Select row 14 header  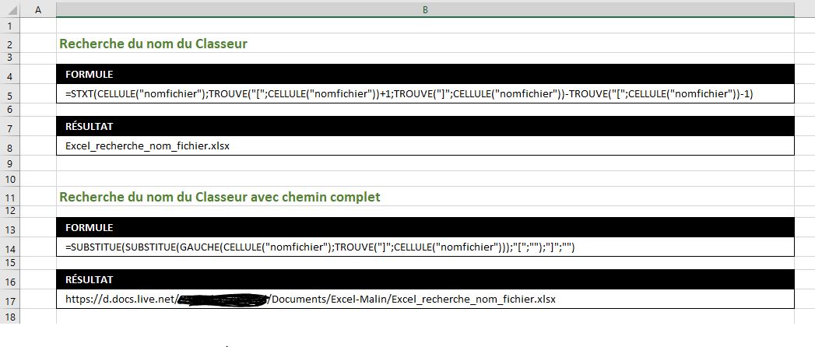click(9, 247)
